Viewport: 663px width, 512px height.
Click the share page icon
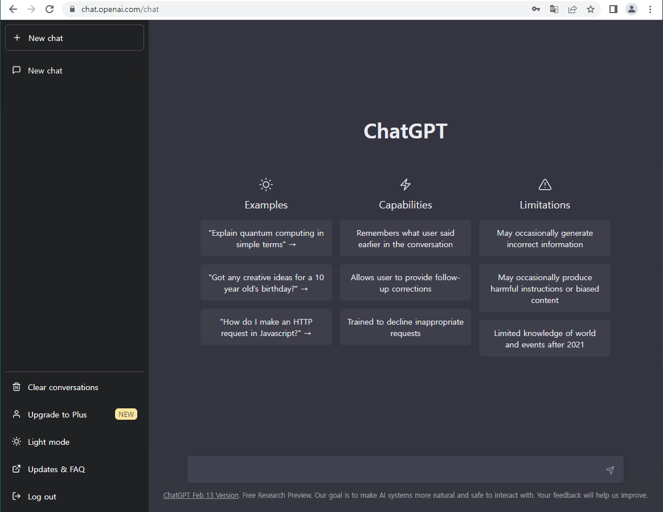coord(572,9)
